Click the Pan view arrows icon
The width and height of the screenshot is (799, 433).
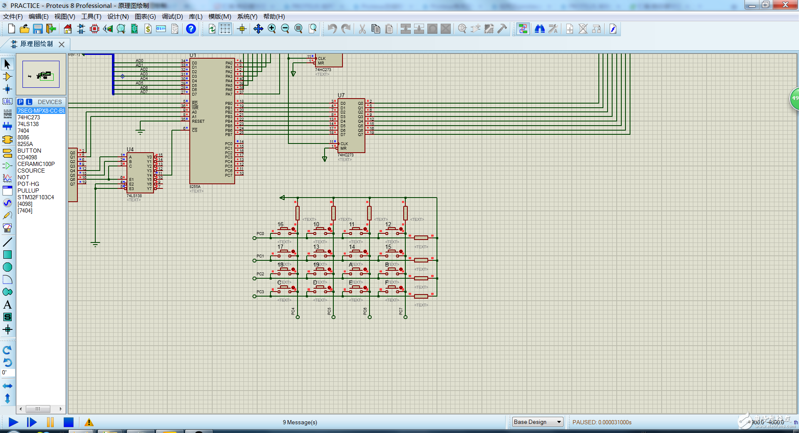[x=258, y=29]
